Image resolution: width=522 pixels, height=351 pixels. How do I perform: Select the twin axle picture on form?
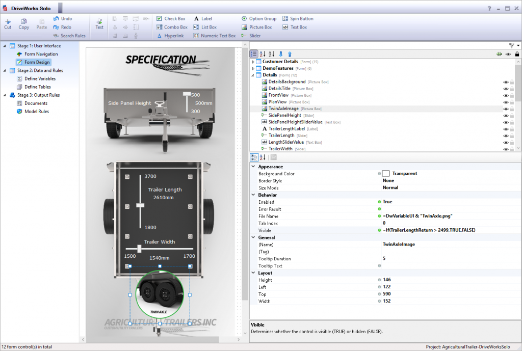point(160,294)
